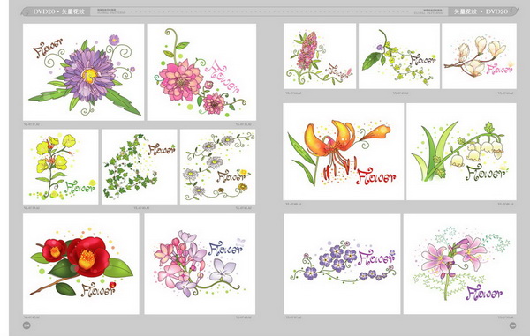Click green Flower lettering under yellow blossoms

(80, 187)
